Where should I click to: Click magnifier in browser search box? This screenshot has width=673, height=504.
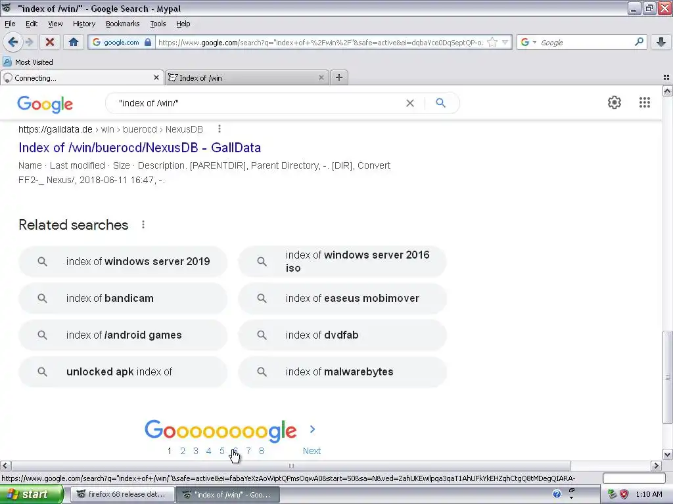(639, 42)
